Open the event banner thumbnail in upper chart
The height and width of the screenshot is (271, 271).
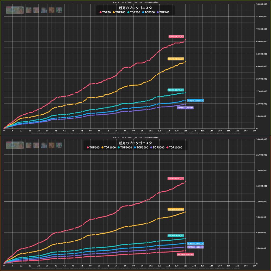(x=15, y=10)
